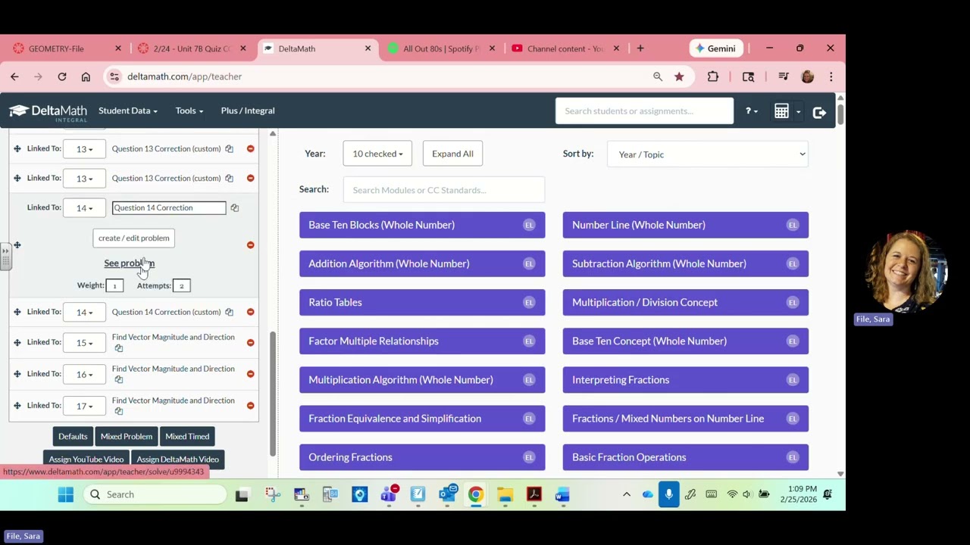
Task: Open the Linked To 17 dropdown
Action: [84, 406]
